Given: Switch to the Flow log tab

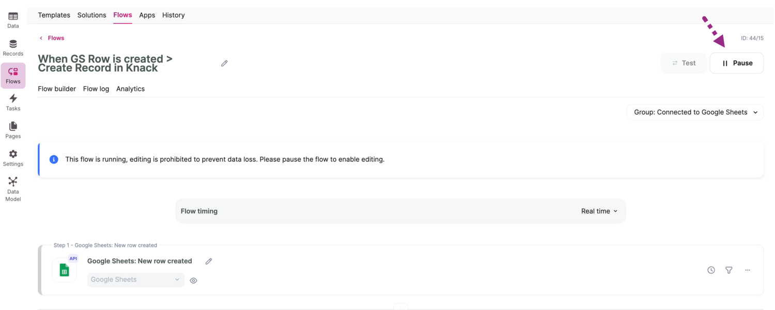Looking at the screenshot, I should (x=96, y=89).
